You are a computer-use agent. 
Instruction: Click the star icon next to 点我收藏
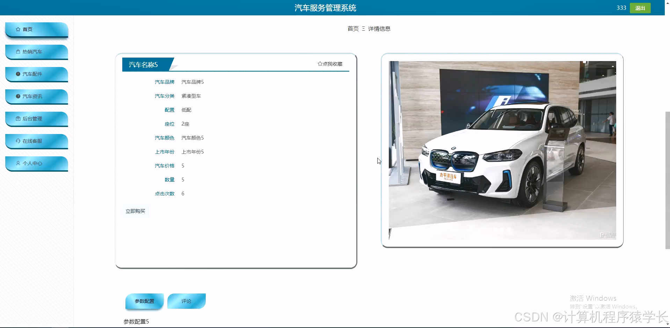pos(320,64)
